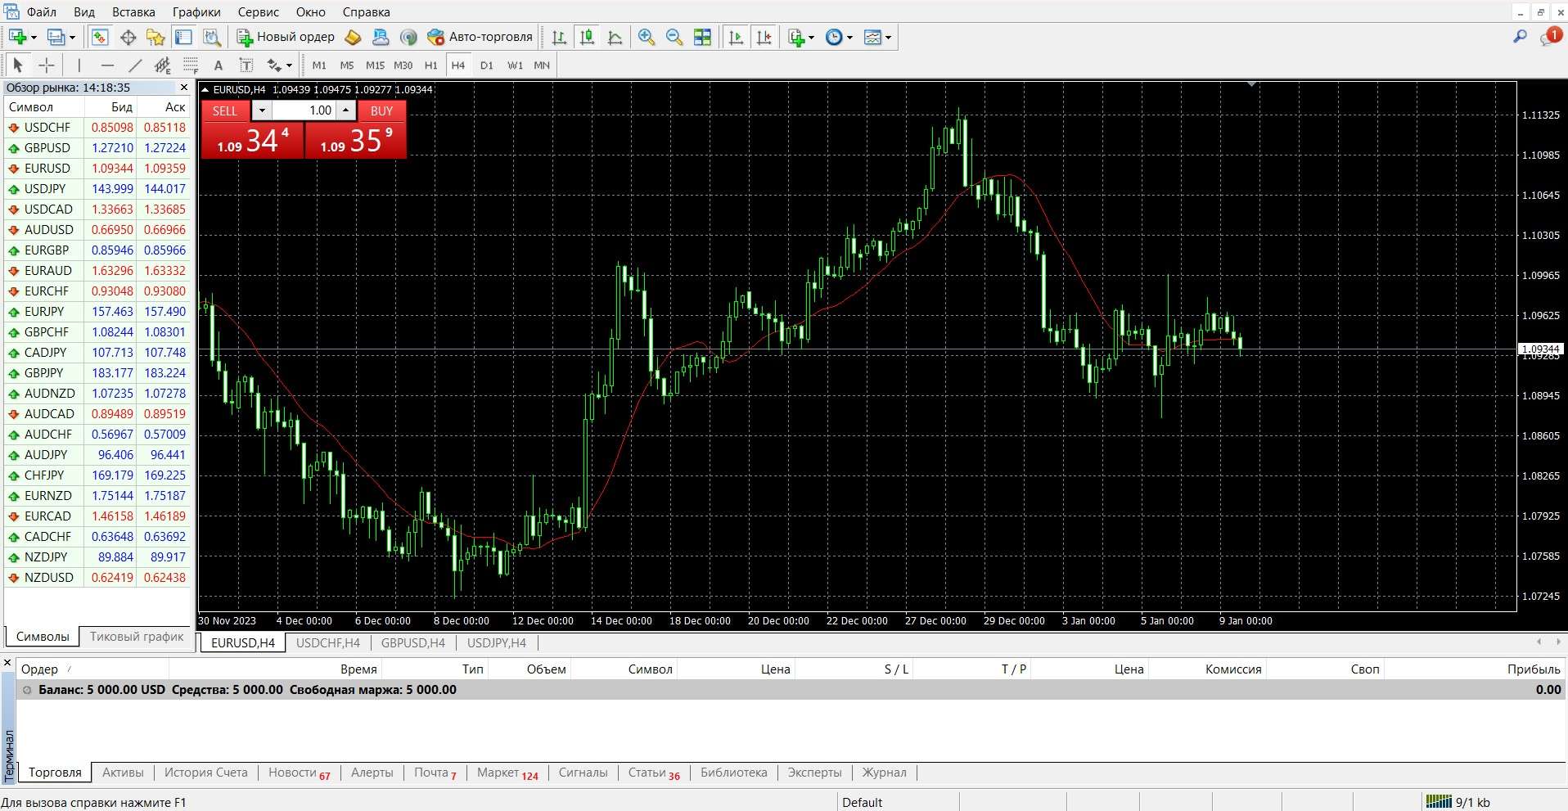Switch to the MN timeframe
The height and width of the screenshot is (811, 1568).
coord(542,65)
